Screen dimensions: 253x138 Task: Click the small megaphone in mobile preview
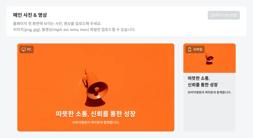pos(209,59)
